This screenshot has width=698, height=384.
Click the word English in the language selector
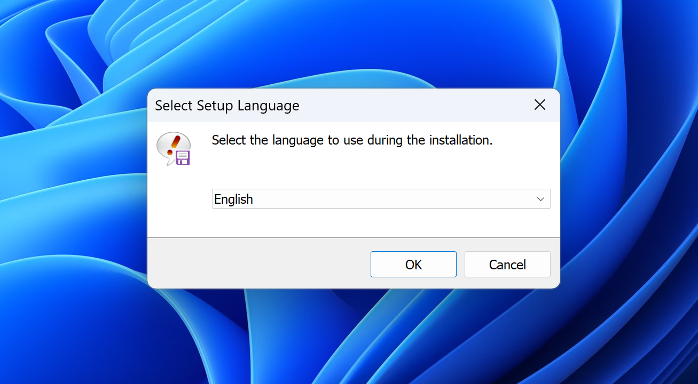[x=233, y=199]
